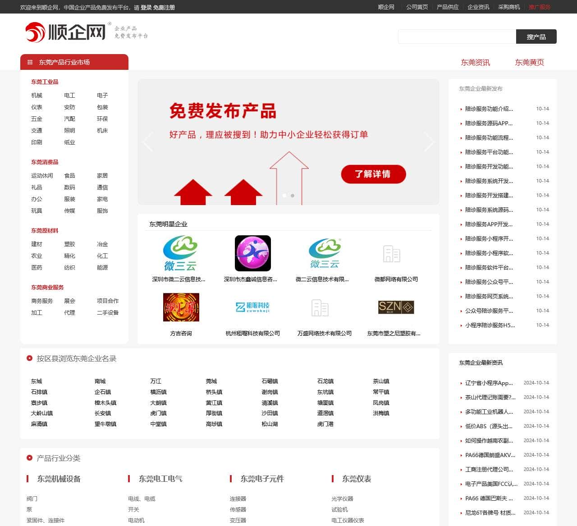Select the 数码 category link
This screenshot has height=526, width=577.
(x=69, y=188)
